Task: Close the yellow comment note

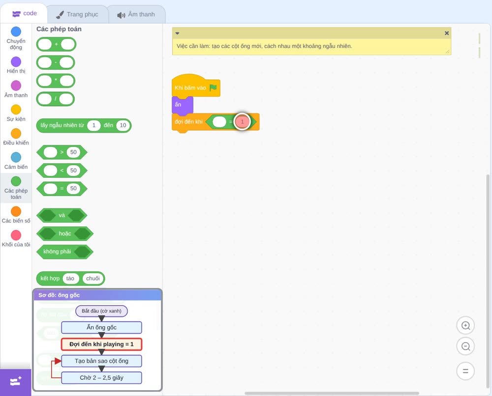Action: pos(447,33)
